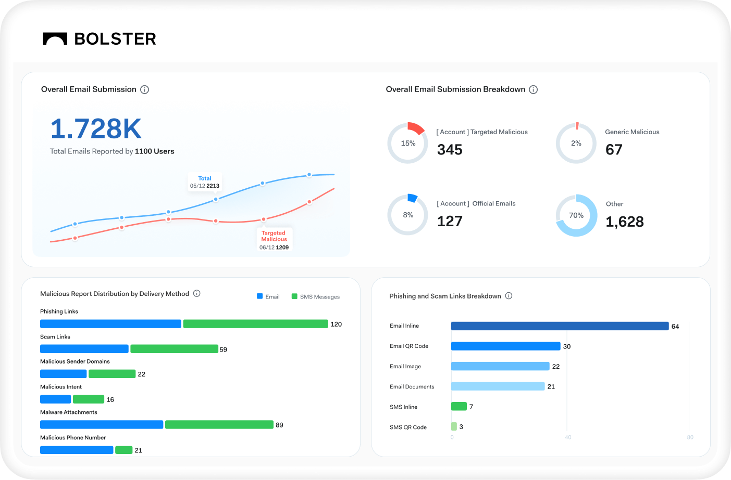Click the blue Email legend color square

click(259, 296)
